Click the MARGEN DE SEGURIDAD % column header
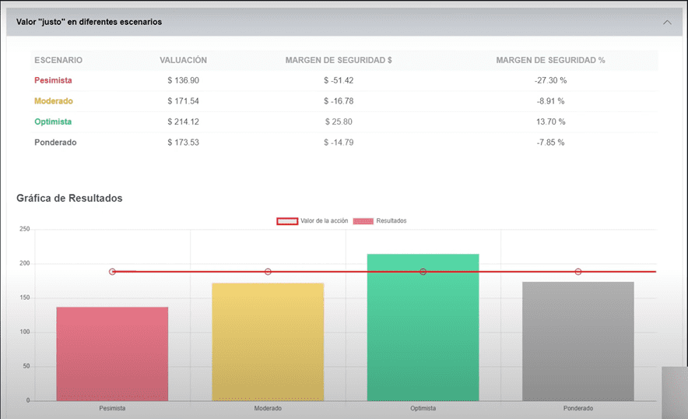 point(550,60)
